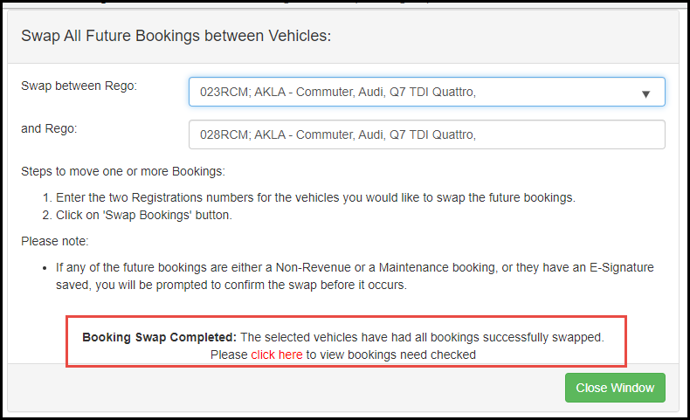The height and width of the screenshot is (420, 690).
Task: Open the 'Swap between Rego' dropdown arrow
Action: (645, 93)
